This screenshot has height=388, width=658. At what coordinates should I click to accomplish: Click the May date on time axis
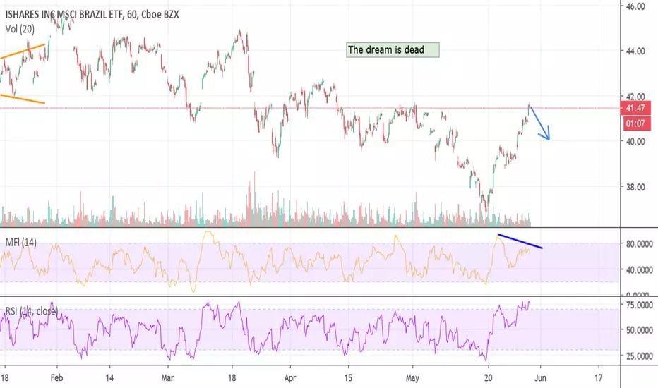point(412,378)
